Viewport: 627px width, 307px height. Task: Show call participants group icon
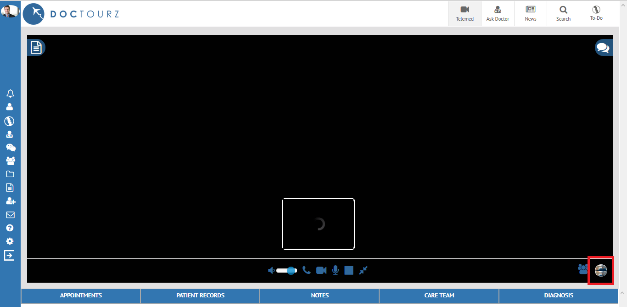pyautogui.click(x=583, y=268)
